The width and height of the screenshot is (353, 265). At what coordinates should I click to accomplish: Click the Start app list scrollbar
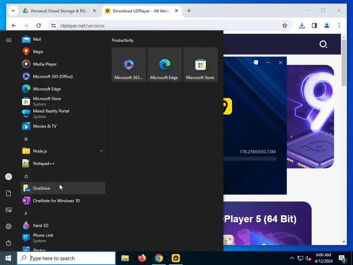pyautogui.click(x=109, y=135)
